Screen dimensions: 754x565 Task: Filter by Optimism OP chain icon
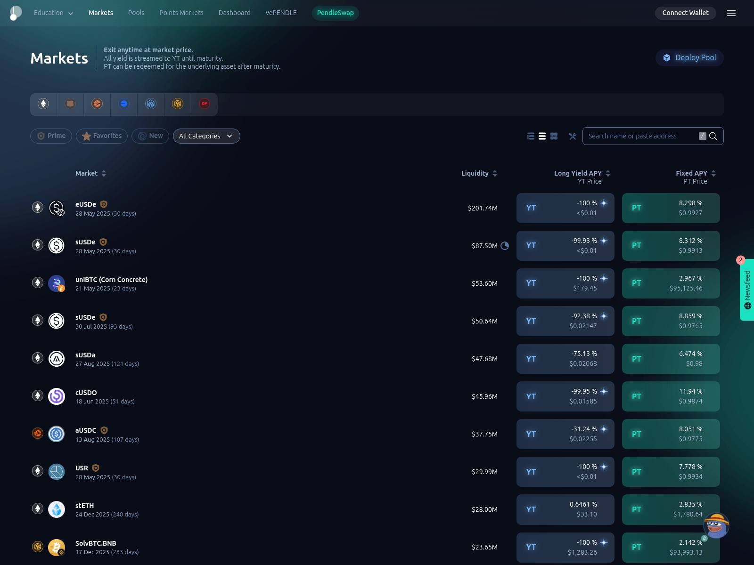coord(205,104)
